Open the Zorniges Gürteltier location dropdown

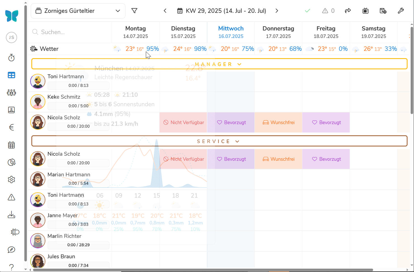coord(78,11)
